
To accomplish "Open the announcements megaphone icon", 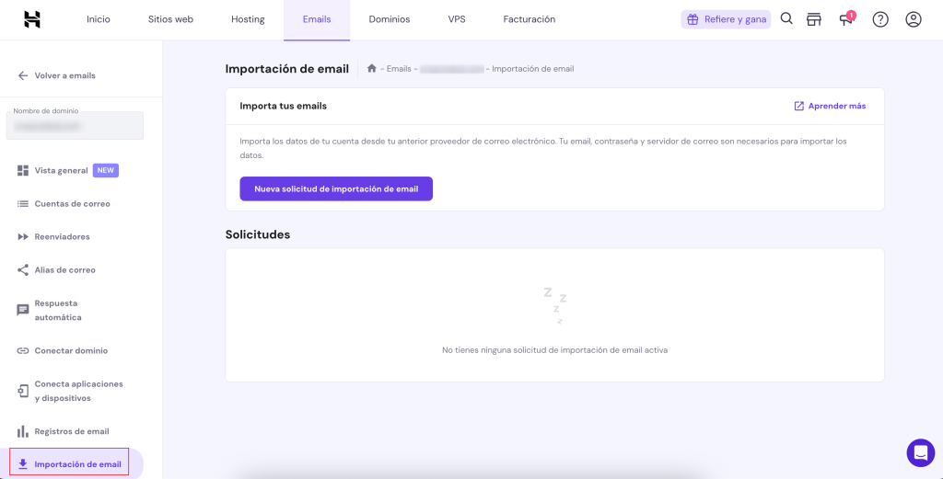I will pyautogui.click(x=846, y=19).
